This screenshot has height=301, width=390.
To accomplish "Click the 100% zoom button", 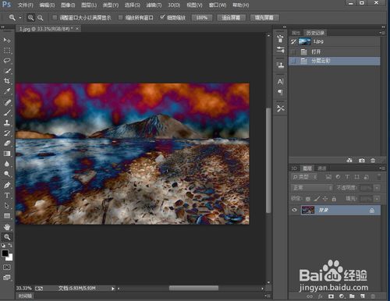I will (x=202, y=18).
